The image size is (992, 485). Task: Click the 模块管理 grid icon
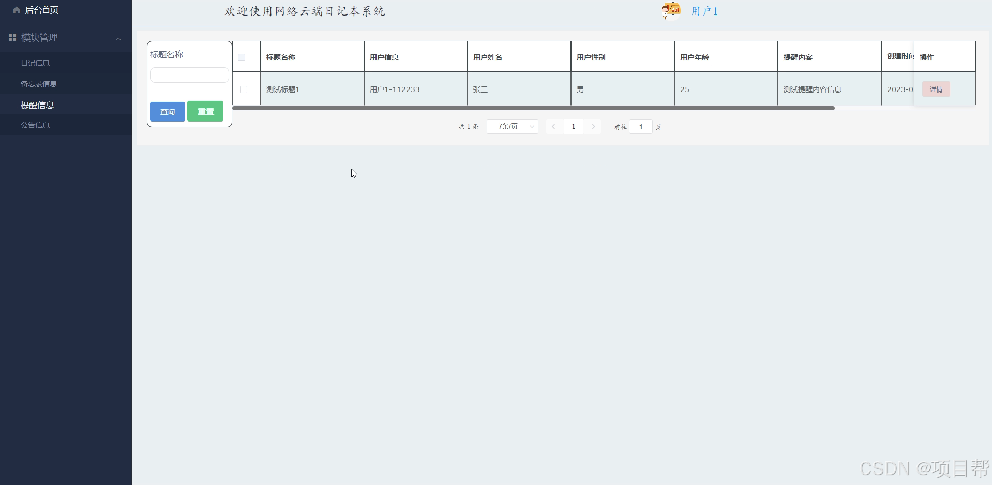(12, 37)
